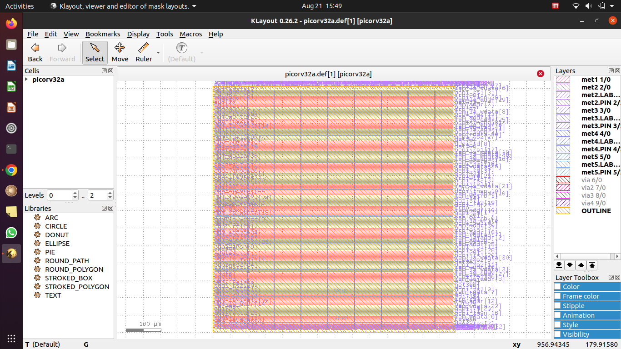Toggle the via2 7/0 layer off

click(x=563, y=187)
